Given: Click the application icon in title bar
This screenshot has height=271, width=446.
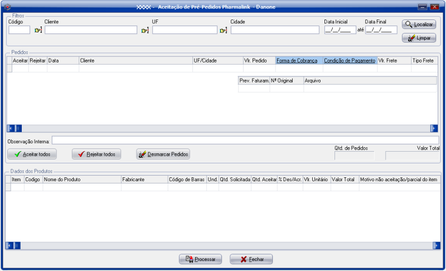Looking at the screenshot, I should pos(7,7).
